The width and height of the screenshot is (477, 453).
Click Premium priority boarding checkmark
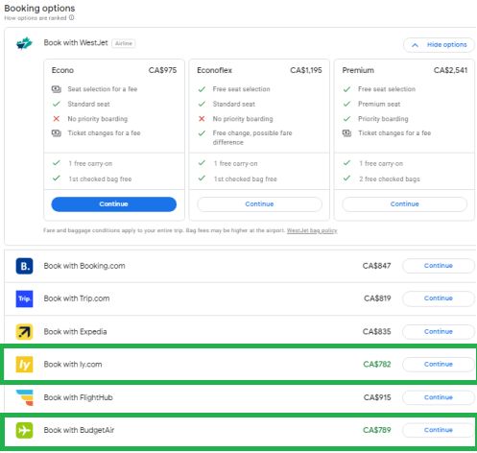pos(346,119)
